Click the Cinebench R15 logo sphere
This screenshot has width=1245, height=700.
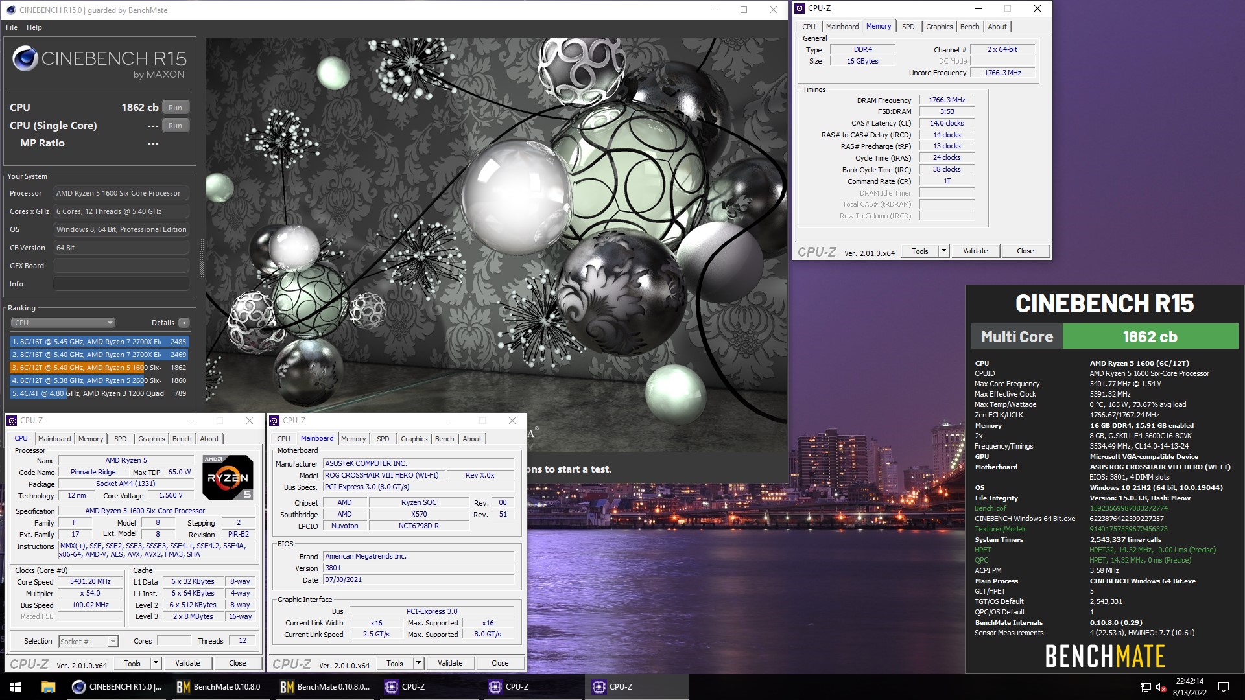tap(25, 59)
